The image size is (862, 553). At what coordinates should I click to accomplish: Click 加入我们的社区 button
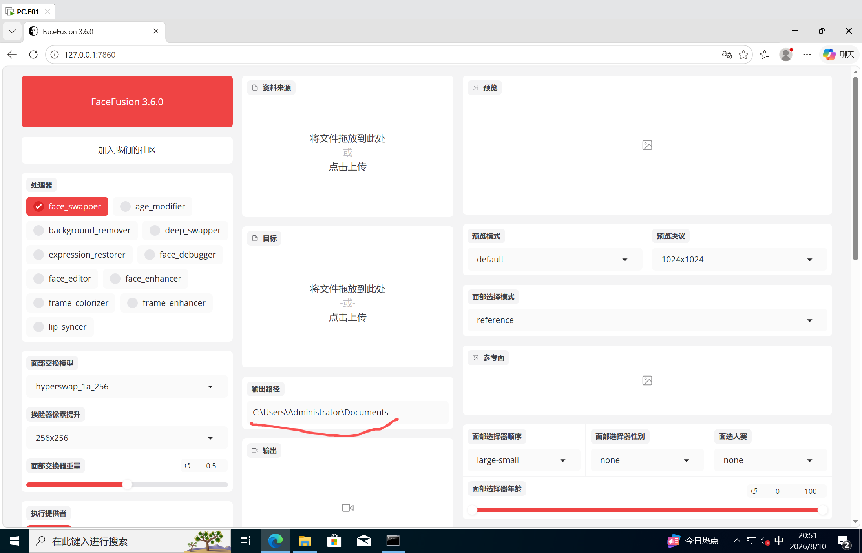coord(127,150)
